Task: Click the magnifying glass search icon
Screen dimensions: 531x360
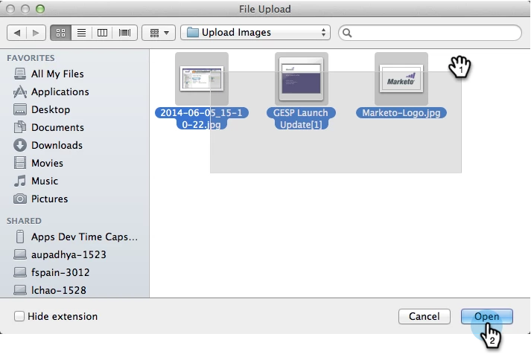Action: (347, 33)
